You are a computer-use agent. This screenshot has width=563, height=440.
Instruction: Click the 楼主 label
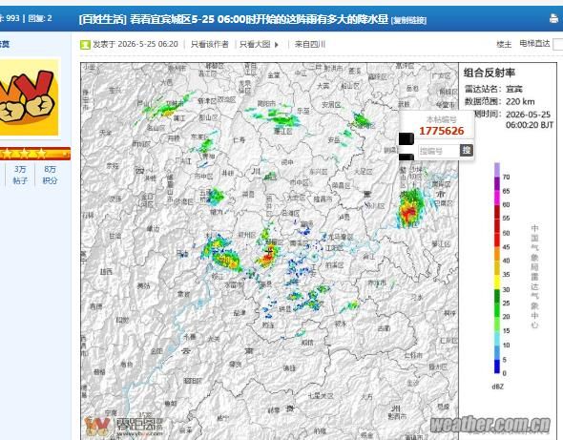pos(504,44)
